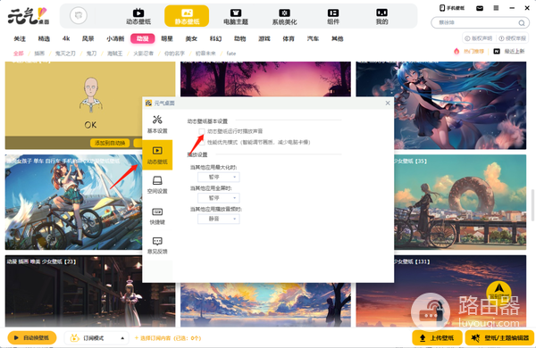Select 基本设置 in settings sidebar
This screenshot has height=348, width=536.
click(x=157, y=124)
